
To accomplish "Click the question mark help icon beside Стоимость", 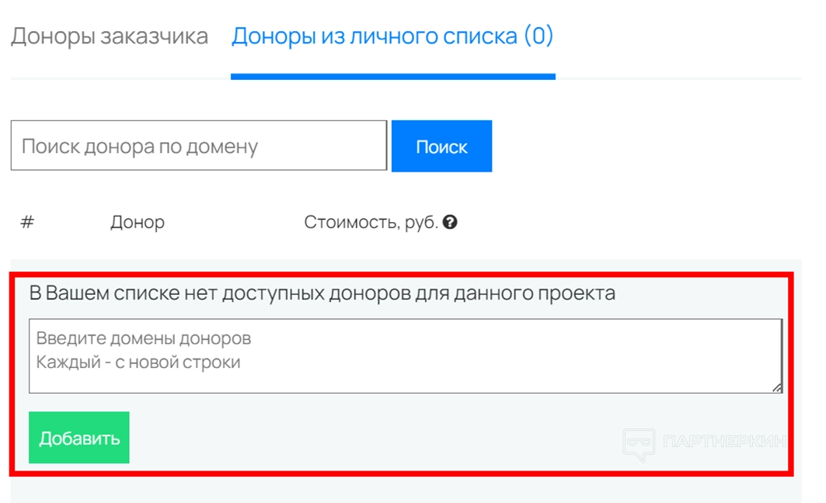I will pos(450,223).
